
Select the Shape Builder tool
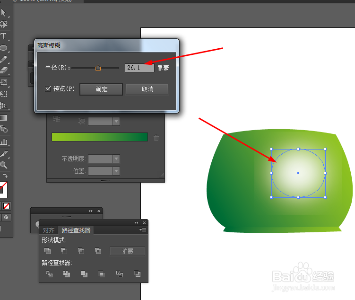click(x=4, y=129)
